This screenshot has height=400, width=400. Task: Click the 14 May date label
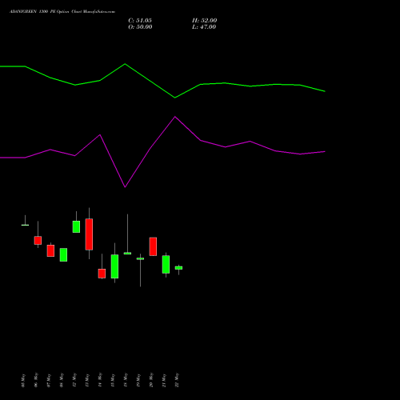click(x=100, y=381)
